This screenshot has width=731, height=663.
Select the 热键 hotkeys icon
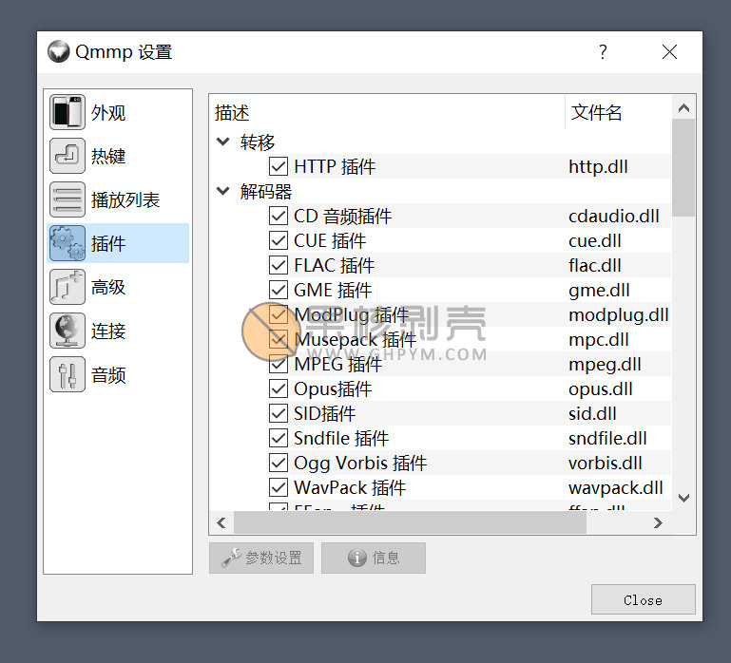click(x=67, y=157)
